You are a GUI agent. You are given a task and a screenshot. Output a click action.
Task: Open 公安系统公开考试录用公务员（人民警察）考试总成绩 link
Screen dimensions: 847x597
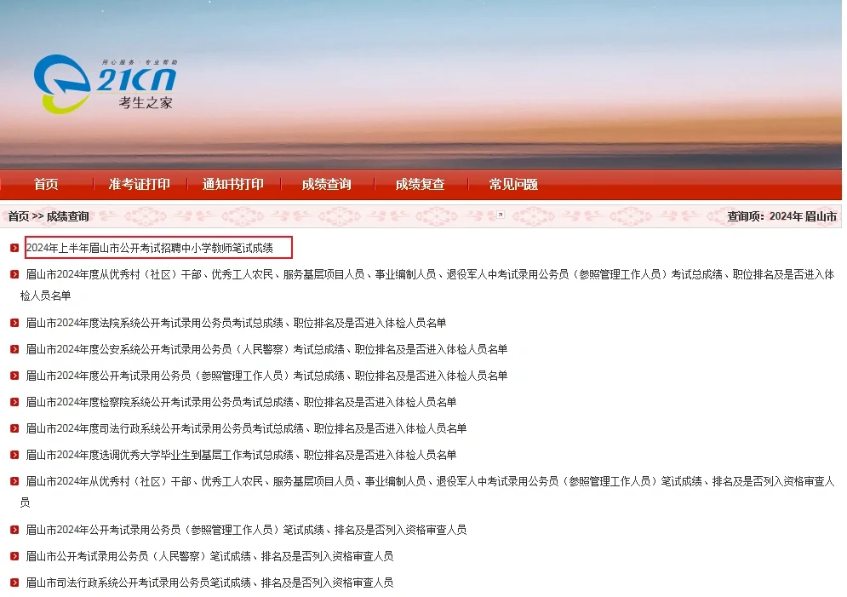[266, 349]
